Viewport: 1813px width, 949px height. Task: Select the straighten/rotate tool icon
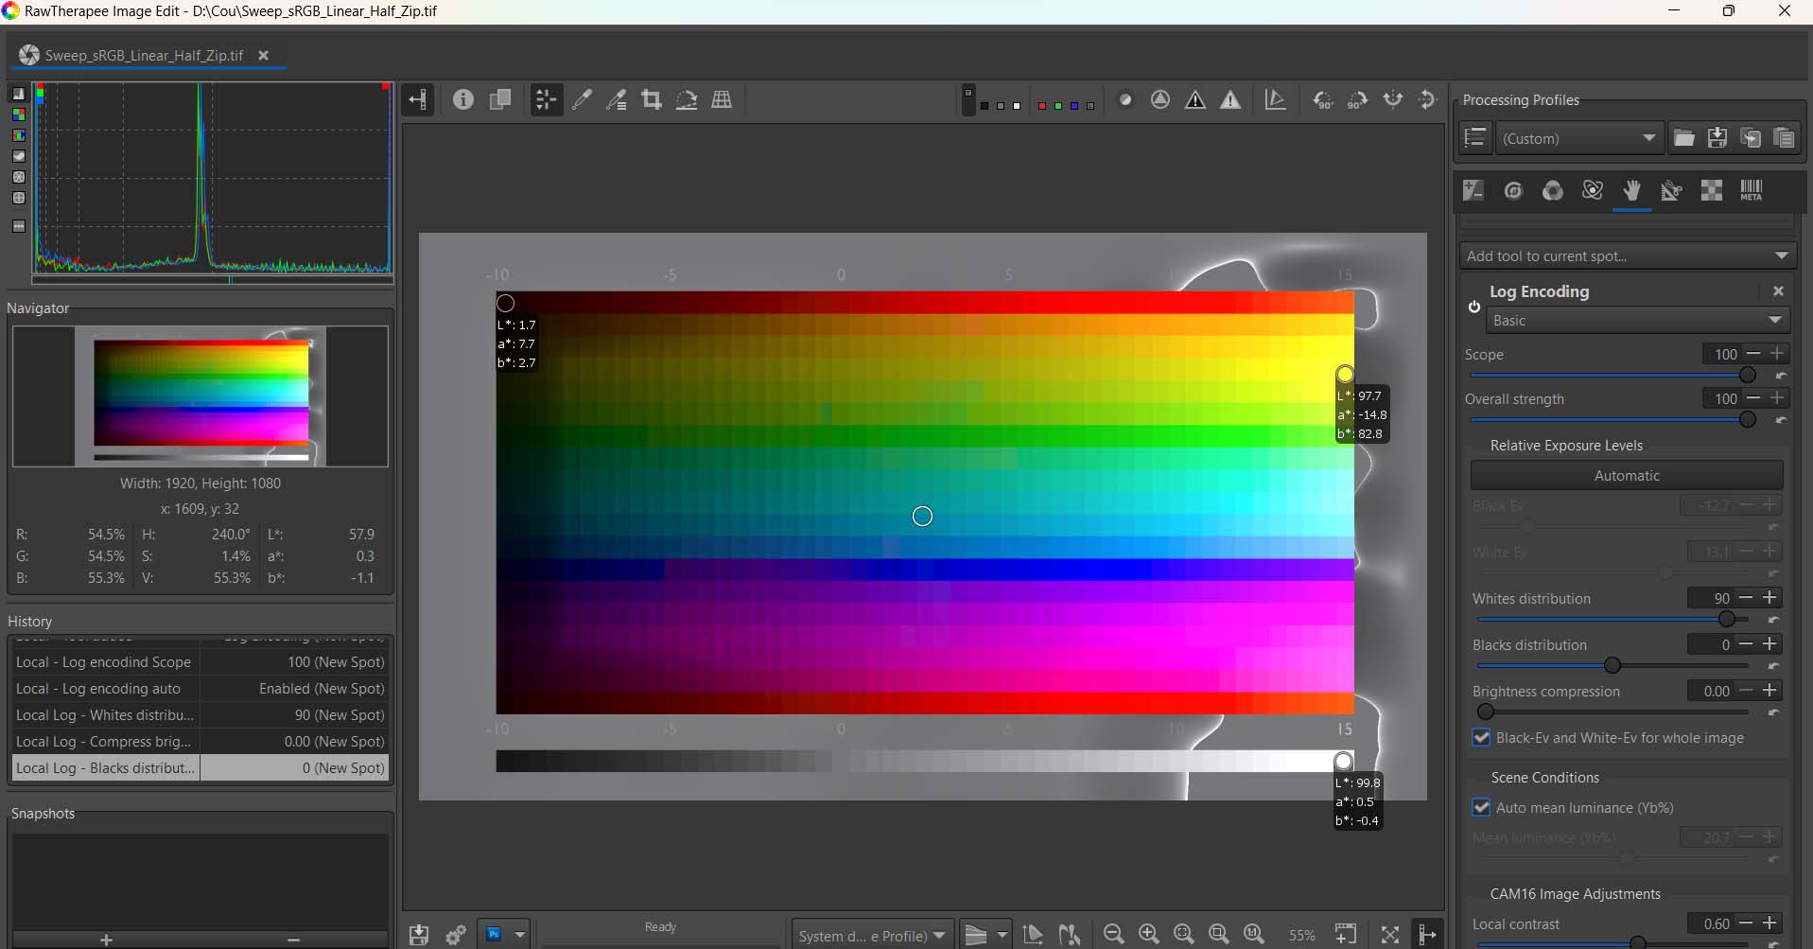687,100
